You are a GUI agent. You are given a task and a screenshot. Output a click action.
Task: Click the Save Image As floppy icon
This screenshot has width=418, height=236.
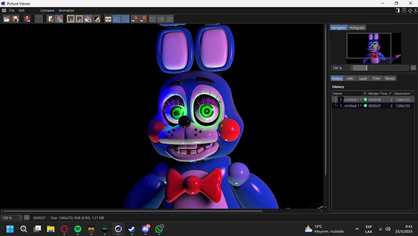tap(16, 19)
